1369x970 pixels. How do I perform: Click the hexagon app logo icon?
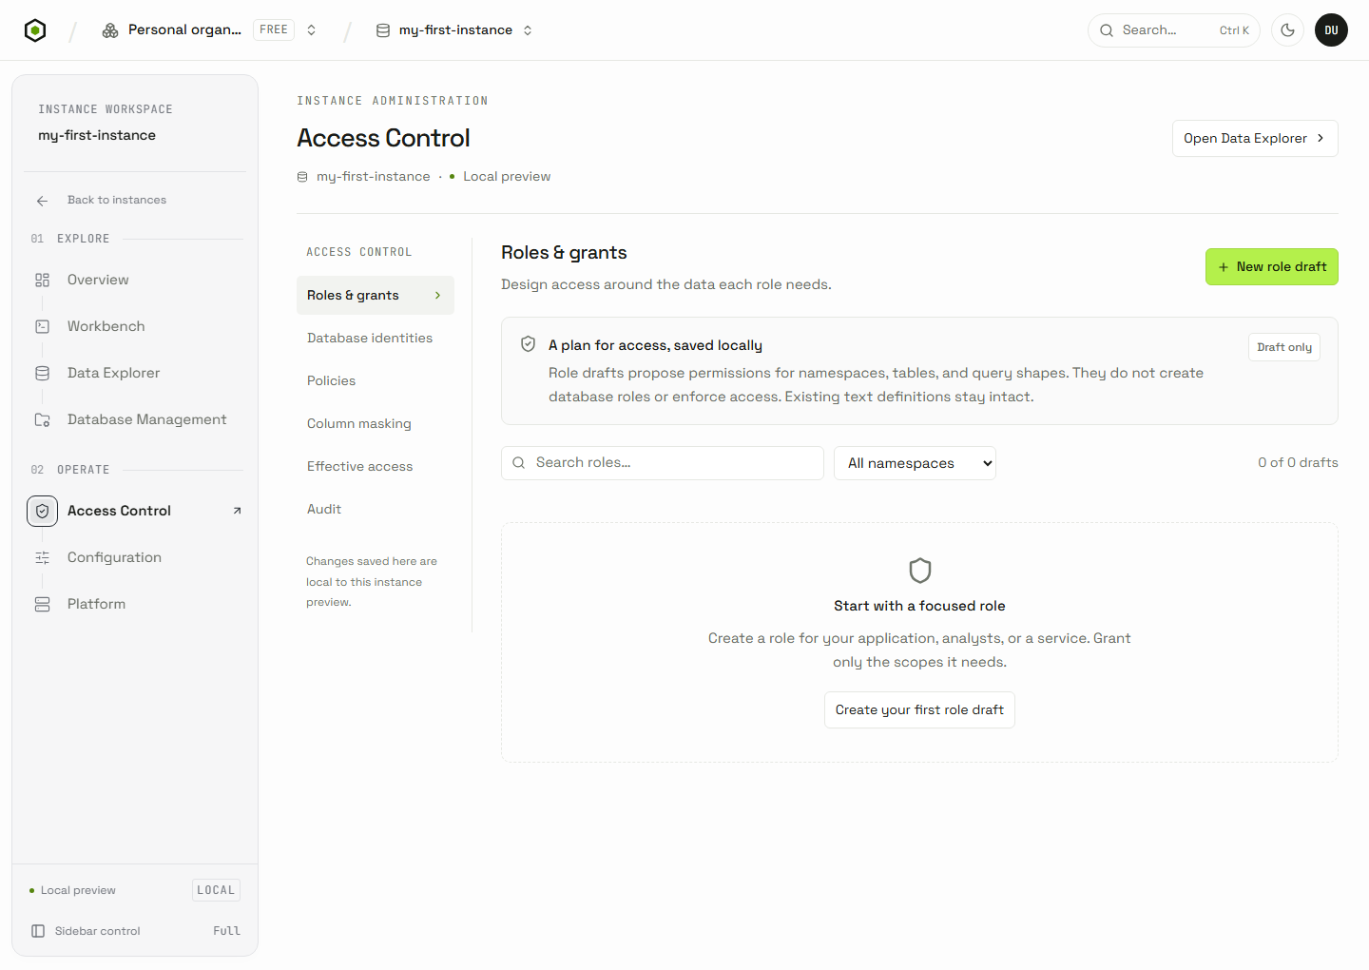(35, 30)
